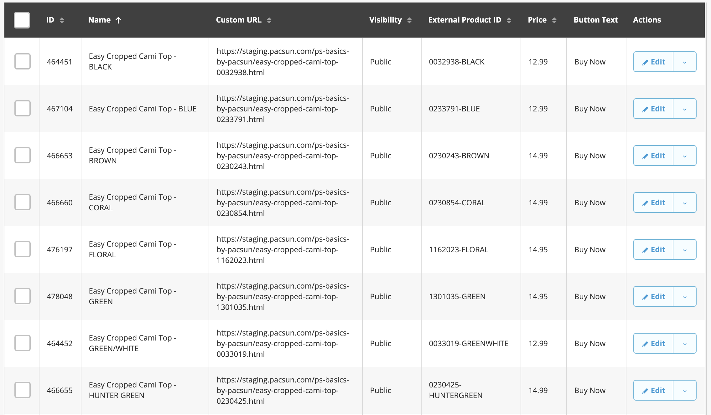Mark the checkbox for product 466655
The height and width of the screenshot is (415, 711).
pyautogui.click(x=23, y=390)
